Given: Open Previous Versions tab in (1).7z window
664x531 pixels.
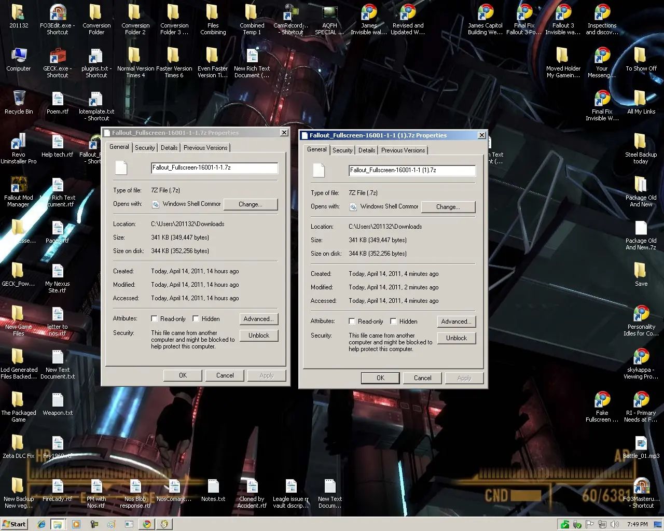Looking at the screenshot, I should coord(403,150).
